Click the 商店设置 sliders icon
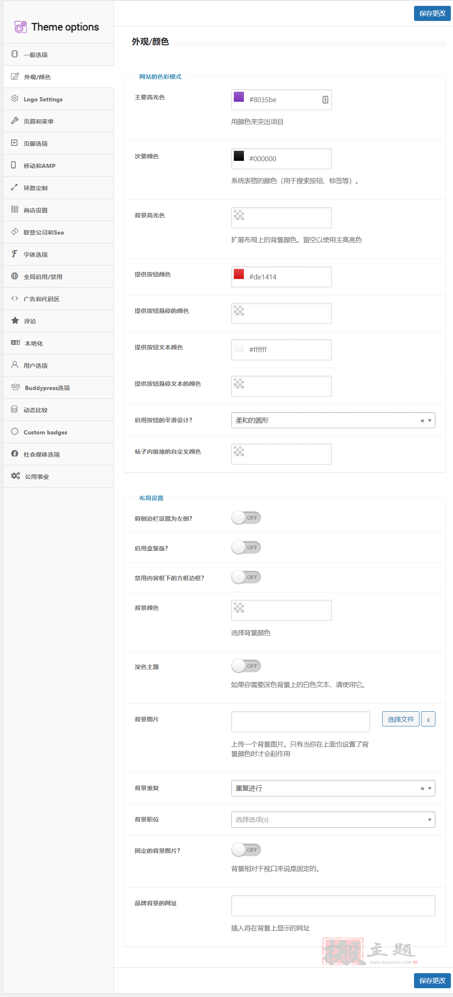 click(15, 209)
